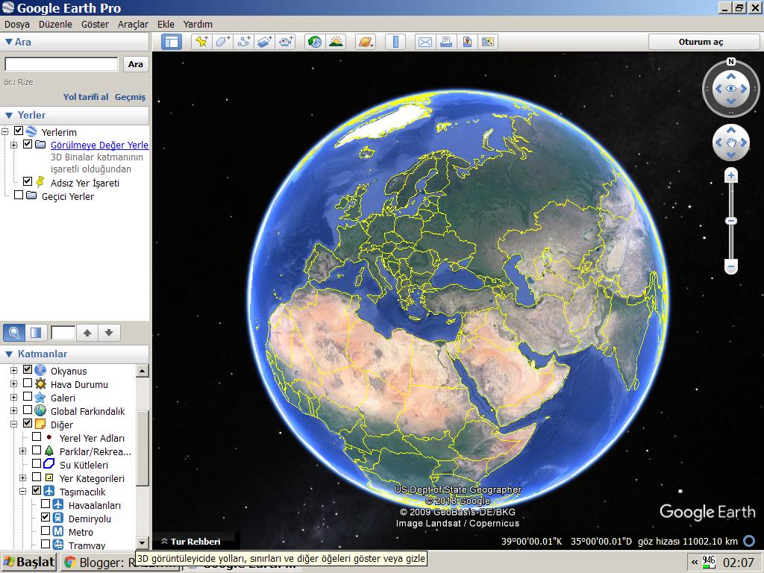Zoom out with the minus button

[x=731, y=266]
